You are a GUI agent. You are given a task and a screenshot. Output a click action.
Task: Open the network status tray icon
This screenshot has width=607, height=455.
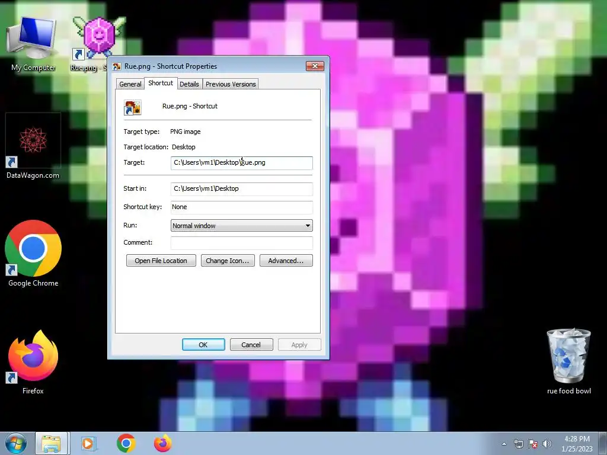pos(518,444)
